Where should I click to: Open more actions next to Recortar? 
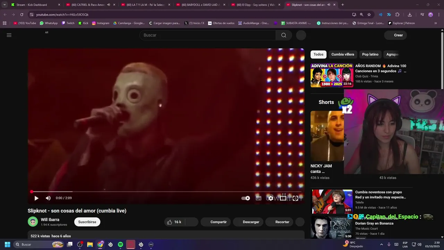[x=300, y=222]
